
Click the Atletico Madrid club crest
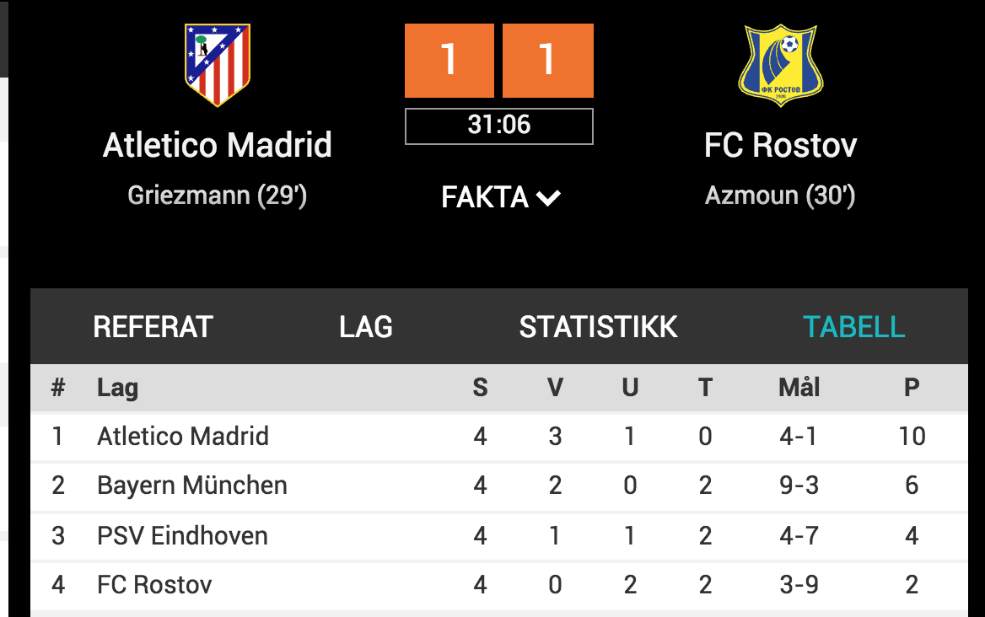(218, 65)
